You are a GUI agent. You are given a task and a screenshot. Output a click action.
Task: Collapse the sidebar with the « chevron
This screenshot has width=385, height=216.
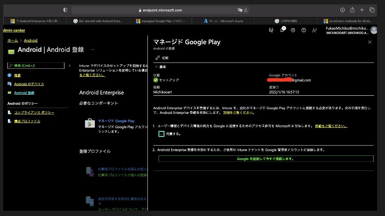pos(70,66)
